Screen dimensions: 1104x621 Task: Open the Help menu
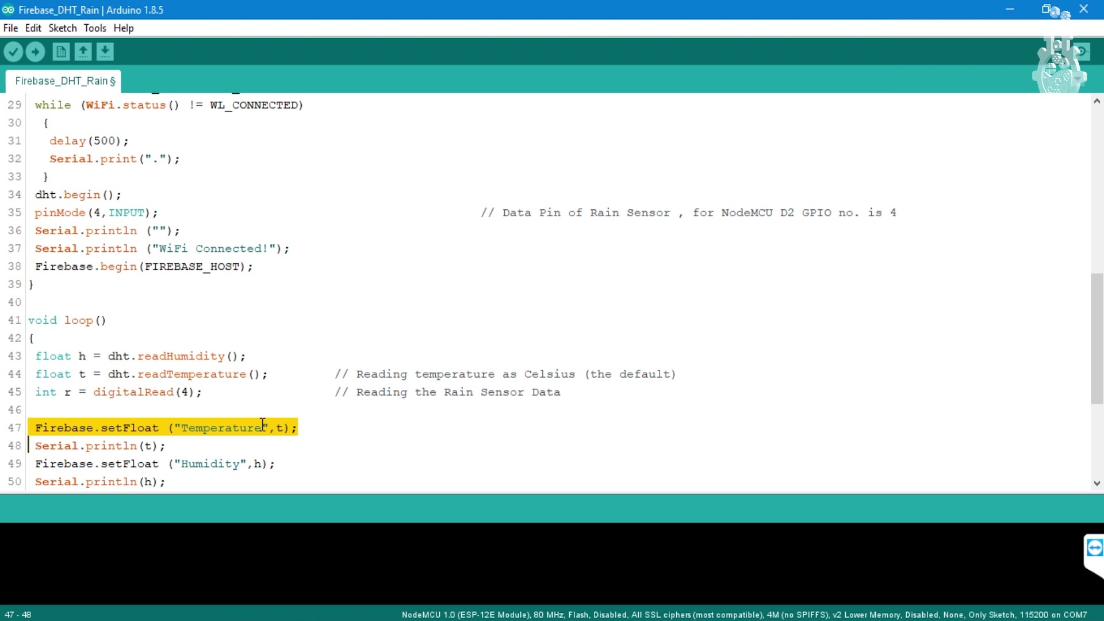click(x=123, y=28)
